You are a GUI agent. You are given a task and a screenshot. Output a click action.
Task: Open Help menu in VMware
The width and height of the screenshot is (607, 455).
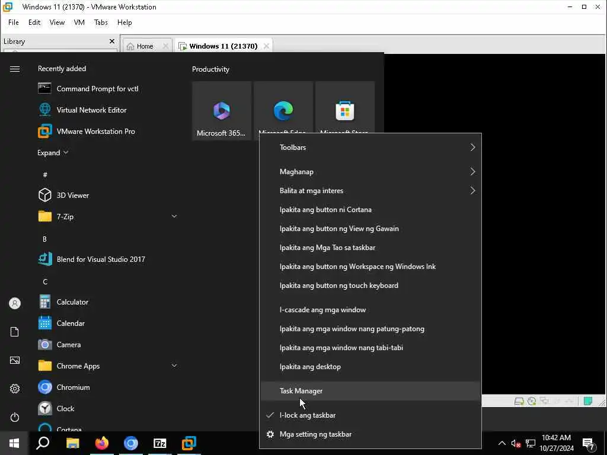point(124,23)
